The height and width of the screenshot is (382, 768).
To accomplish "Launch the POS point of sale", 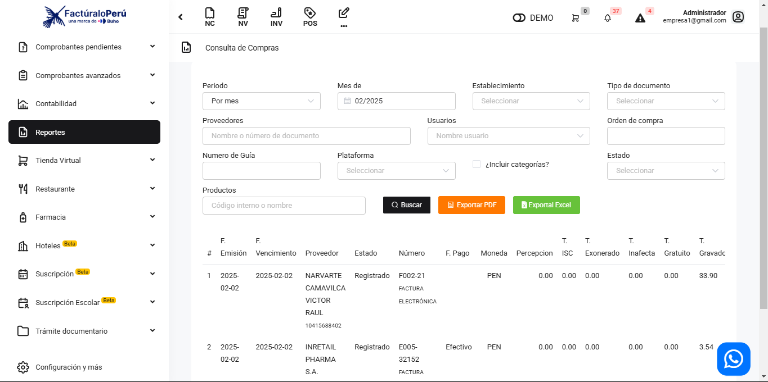I will pos(310,17).
